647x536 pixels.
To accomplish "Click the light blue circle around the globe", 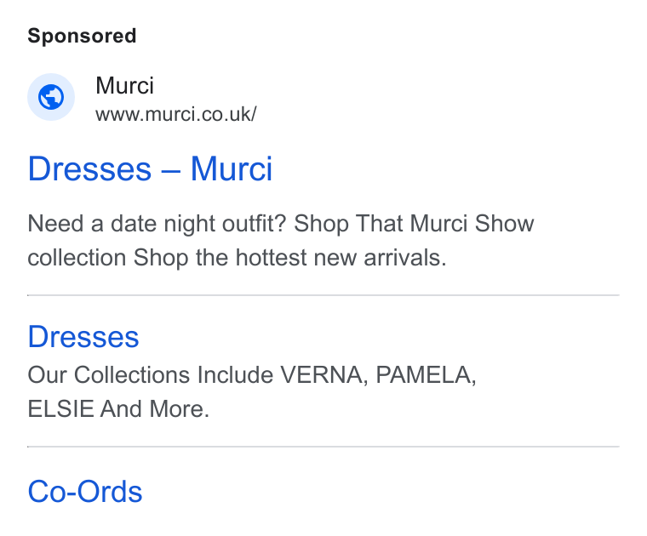I will (51, 97).
